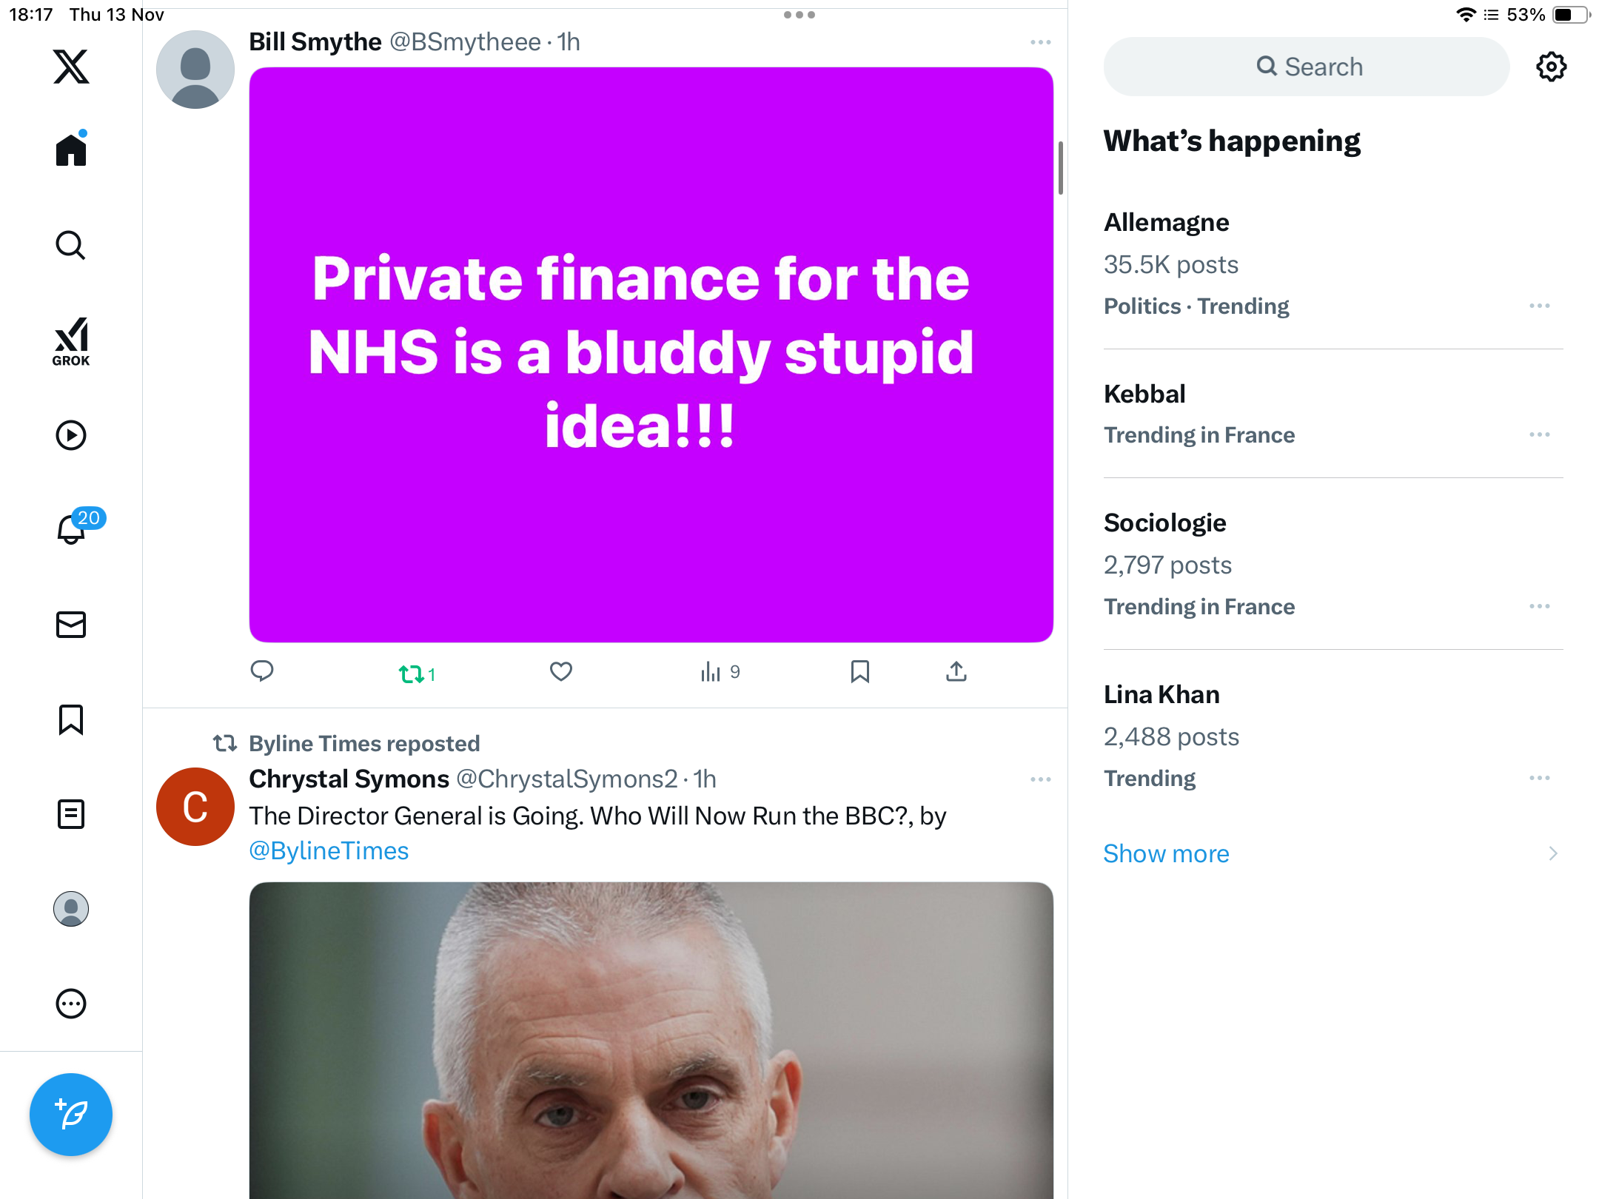
Task: Open Grok from the sidebar
Action: coord(71,342)
